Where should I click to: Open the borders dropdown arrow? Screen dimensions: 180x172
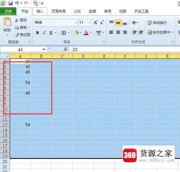(x=69, y=33)
